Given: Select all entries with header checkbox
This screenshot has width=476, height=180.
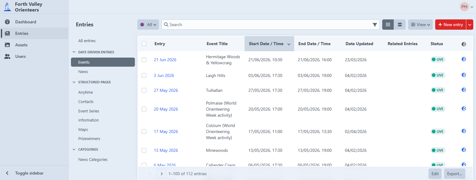Looking at the screenshot, I should click(144, 44).
